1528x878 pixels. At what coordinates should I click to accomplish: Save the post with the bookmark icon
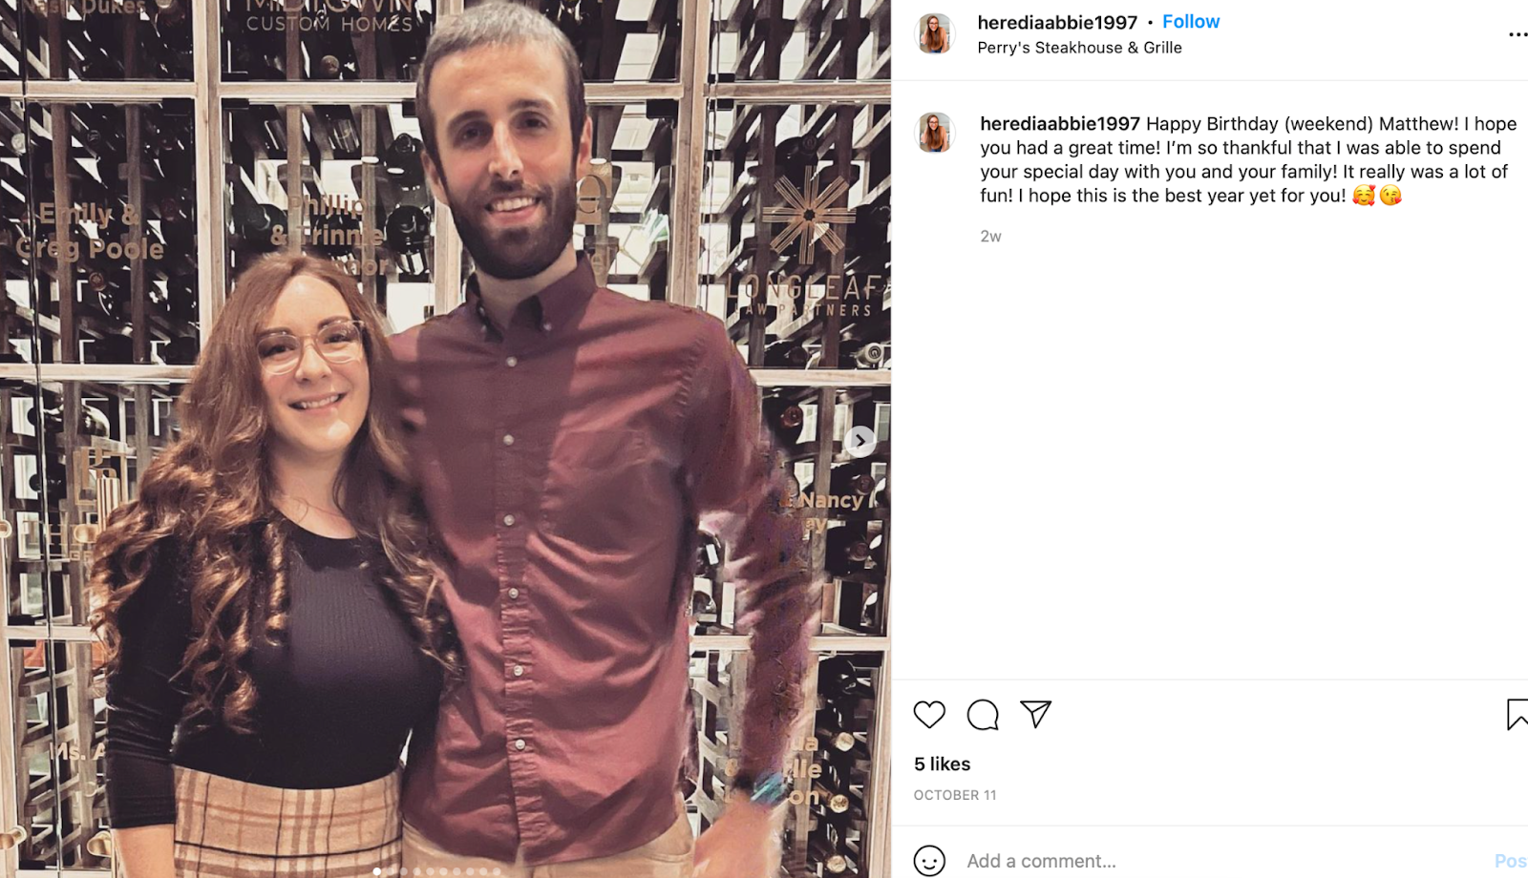click(x=1517, y=715)
